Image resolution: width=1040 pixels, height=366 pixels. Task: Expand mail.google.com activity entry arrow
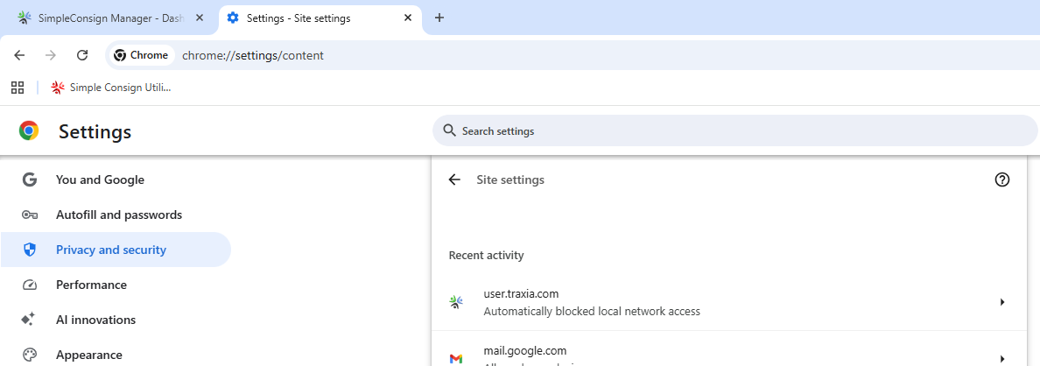click(x=1002, y=358)
